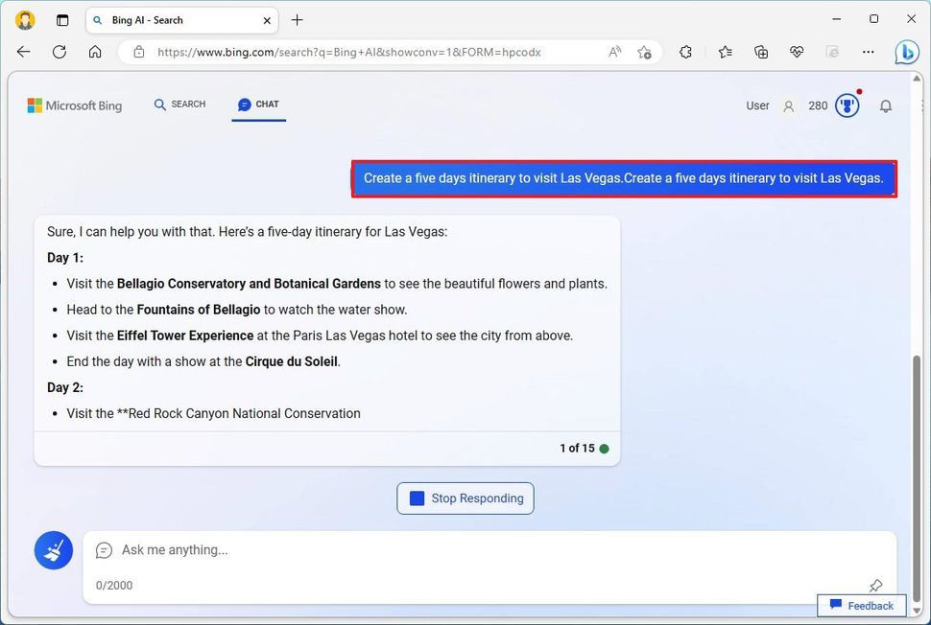Select the CHAT tab

click(x=257, y=105)
